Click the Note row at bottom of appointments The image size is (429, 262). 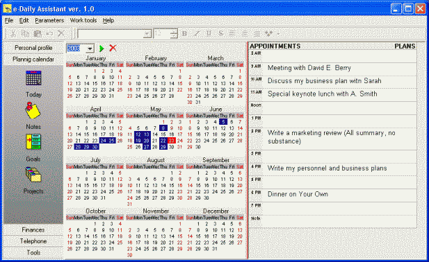(x=339, y=221)
